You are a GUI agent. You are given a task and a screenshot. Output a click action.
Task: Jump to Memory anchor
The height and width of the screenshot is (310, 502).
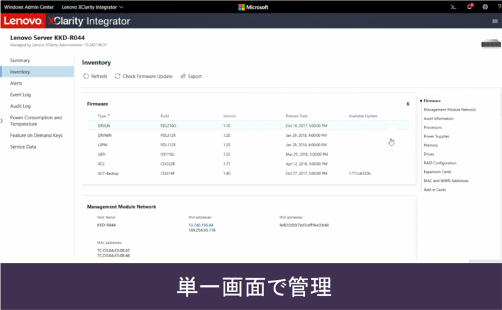(430, 146)
